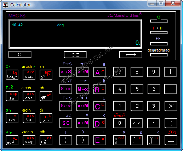Click the CE clear entry button
The image size is (183, 151).
coord(75,55)
